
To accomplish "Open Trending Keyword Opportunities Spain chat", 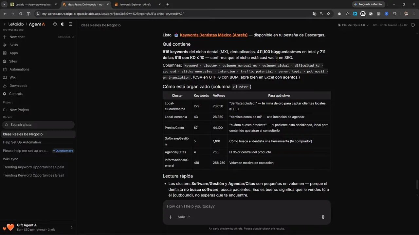I will (33, 167).
